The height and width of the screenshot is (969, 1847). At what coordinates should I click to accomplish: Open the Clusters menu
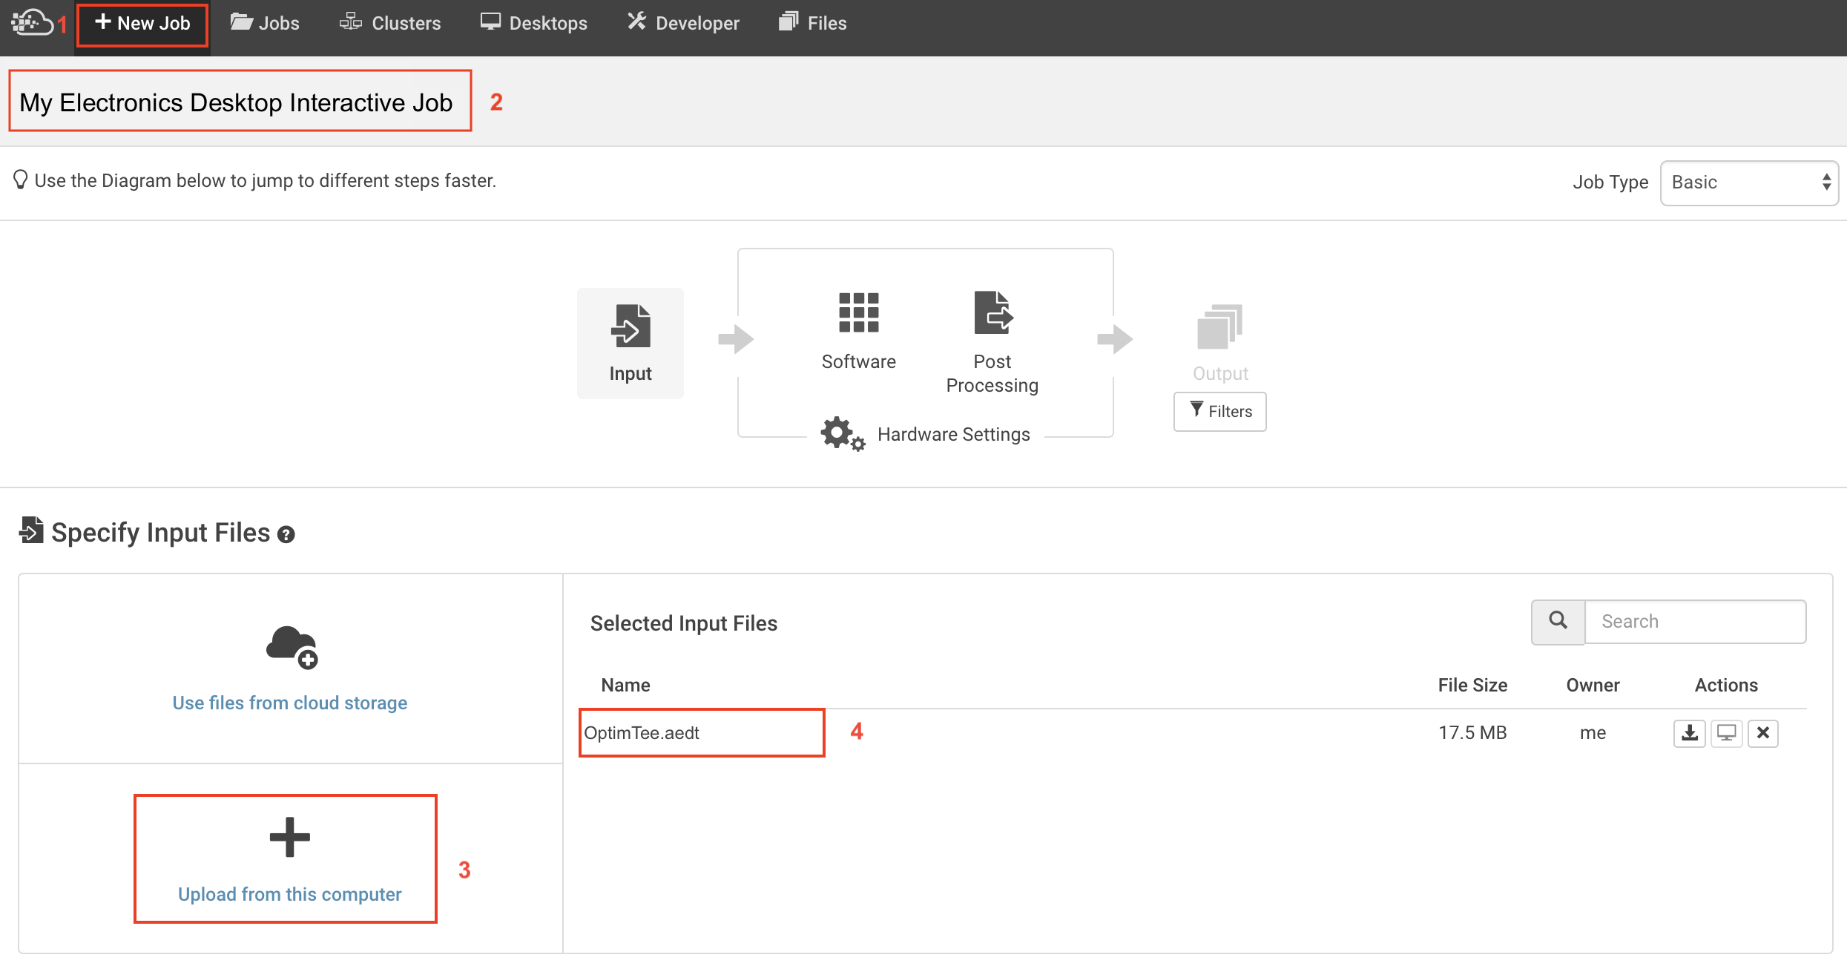tap(390, 23)
